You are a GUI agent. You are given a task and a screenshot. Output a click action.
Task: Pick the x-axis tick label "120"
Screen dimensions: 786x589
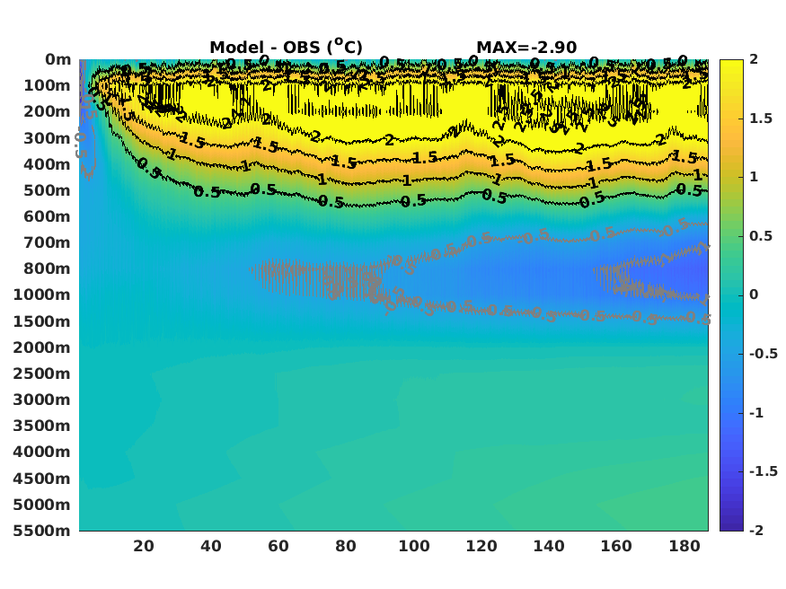click(x=481, y=545)
